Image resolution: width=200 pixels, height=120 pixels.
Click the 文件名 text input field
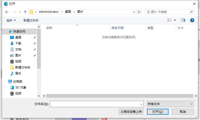point(95,104)
